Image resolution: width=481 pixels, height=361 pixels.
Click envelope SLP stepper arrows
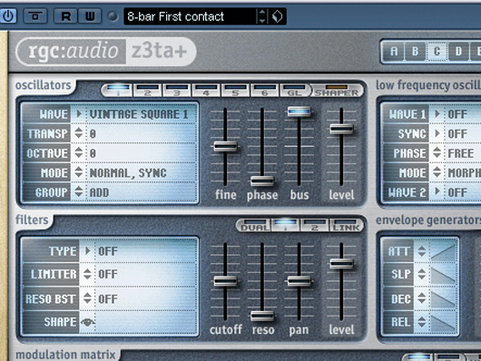[x=422, y=274]
